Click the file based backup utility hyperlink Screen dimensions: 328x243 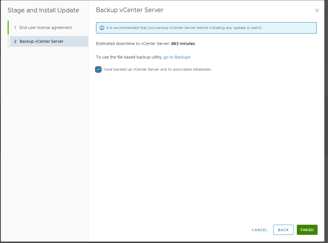(177, 57)
